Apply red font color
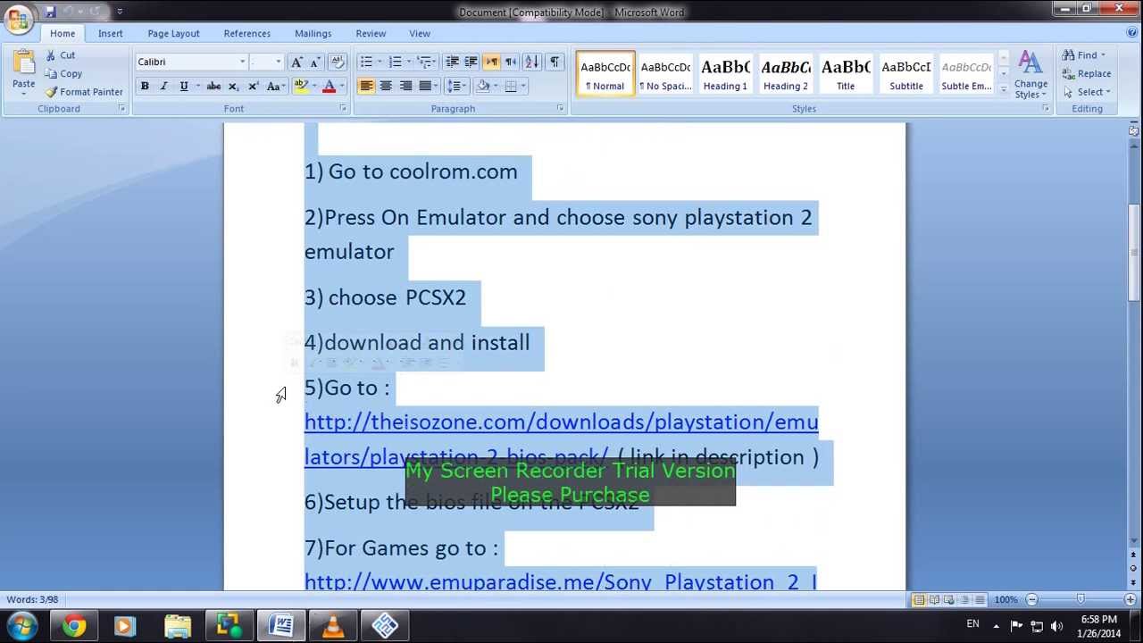 pyautogui.click(x=329, y=86)
